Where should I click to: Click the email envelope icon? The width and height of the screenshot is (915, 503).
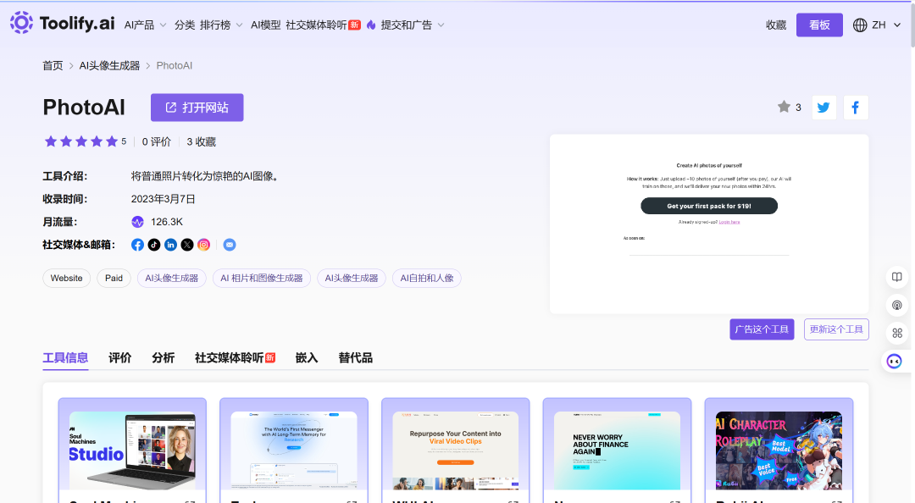coord(230,245)
